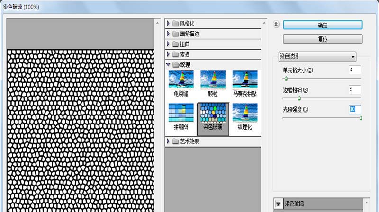Toggle eye visibility of 染色玻璃 effect layer
This screenshot has height=212, width=379.
[x=278, y=203]
